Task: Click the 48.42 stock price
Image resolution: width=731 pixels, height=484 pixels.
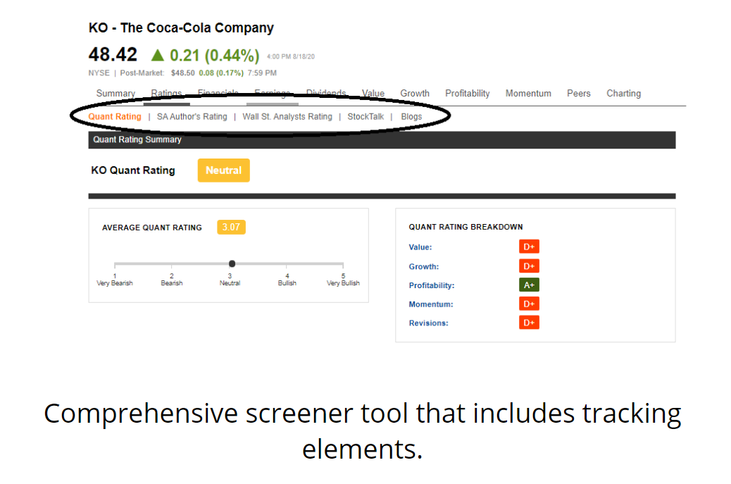Action: point(113,54)
